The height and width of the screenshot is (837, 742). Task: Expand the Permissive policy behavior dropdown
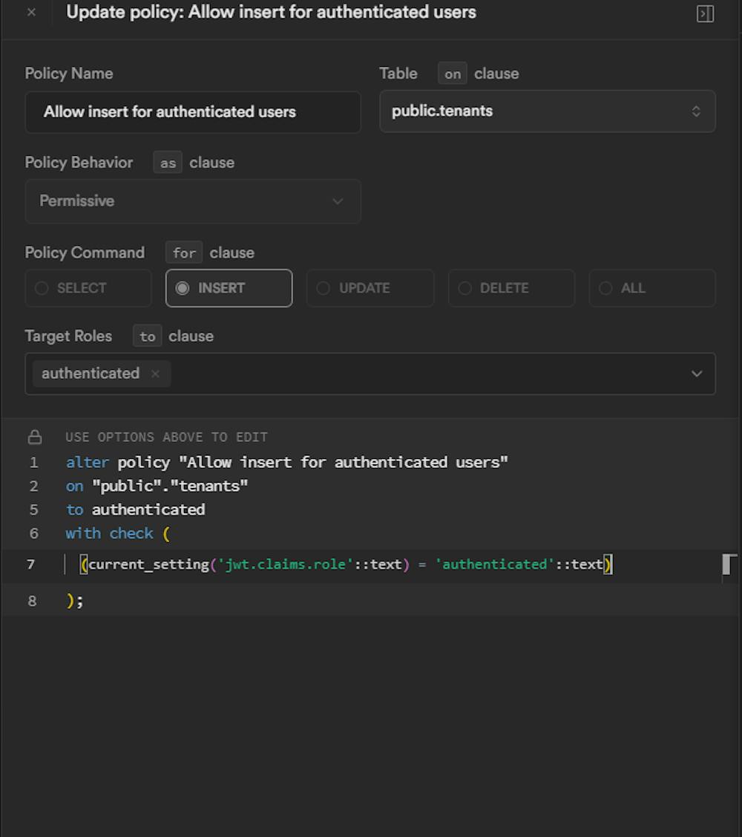[x=193, y=201]
